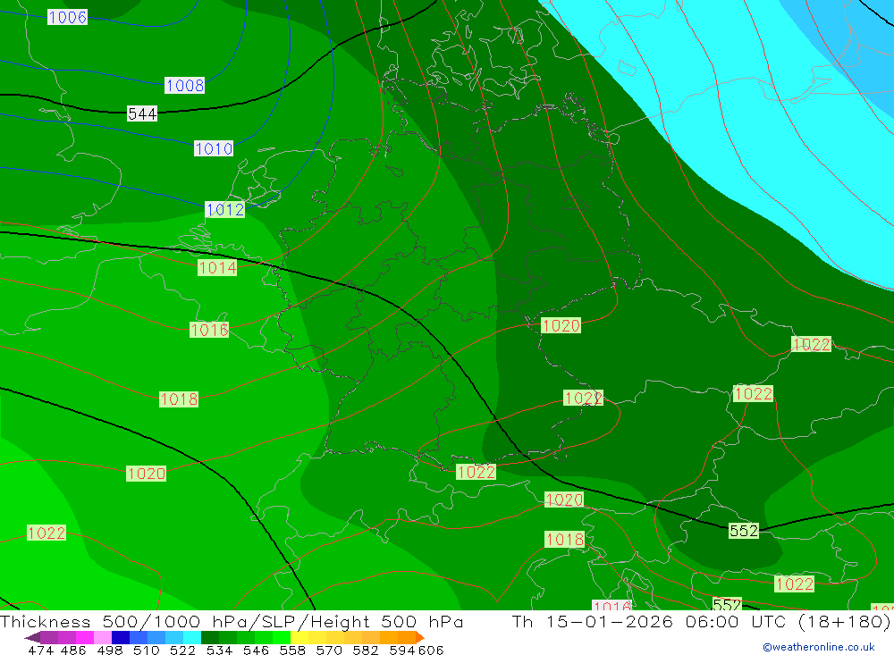Open the weatheronline.co.uk copyright link

819,647
